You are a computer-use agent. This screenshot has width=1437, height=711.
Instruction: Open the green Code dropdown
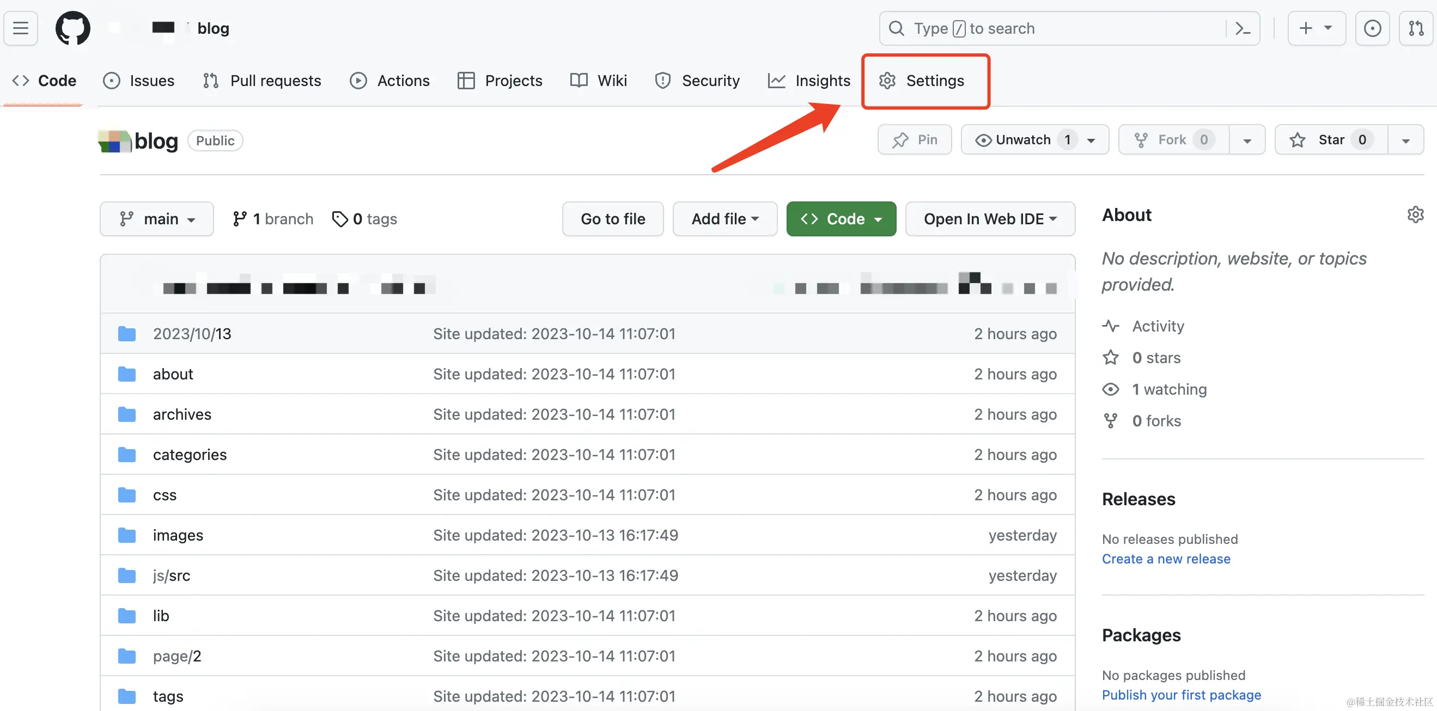tap(841, 219)
